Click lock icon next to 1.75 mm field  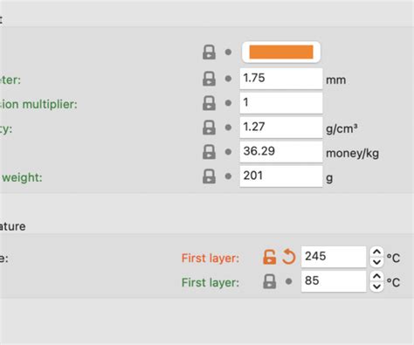pos(209,79)
